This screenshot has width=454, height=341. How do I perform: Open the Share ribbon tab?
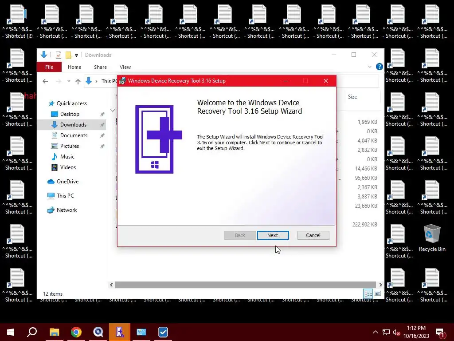pos(100,67)
